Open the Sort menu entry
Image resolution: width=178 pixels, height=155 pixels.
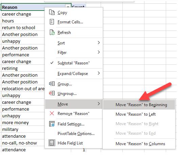pos(74,43)
